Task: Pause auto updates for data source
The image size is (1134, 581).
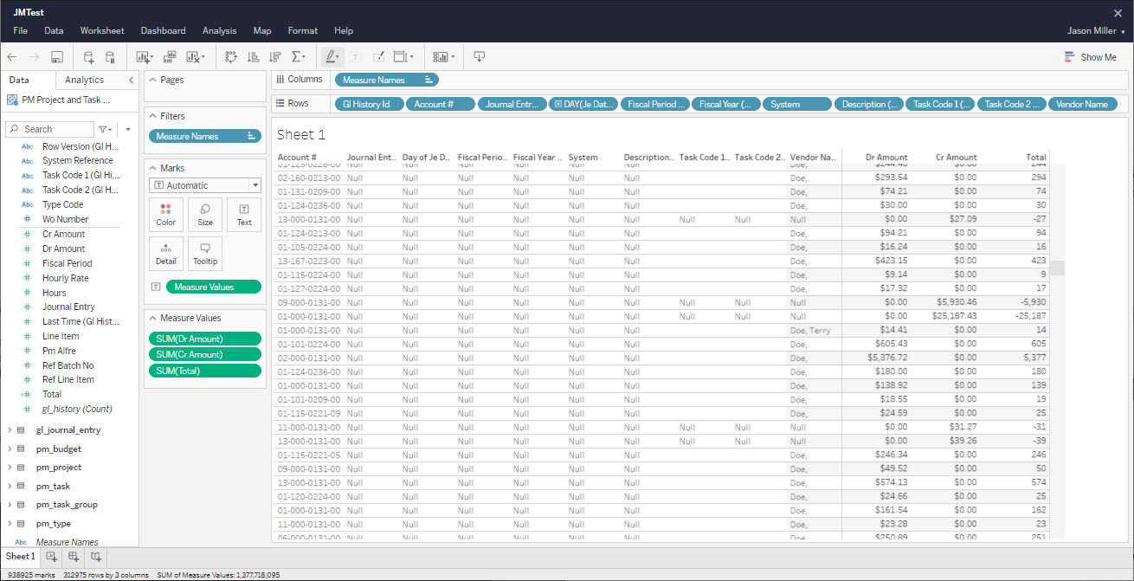Action: 110,57
